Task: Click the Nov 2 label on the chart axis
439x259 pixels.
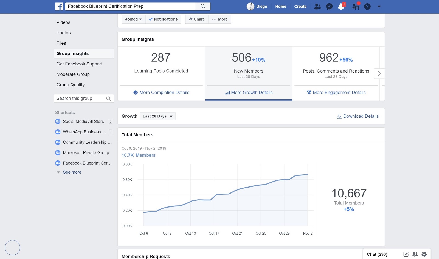Action: 308,234
